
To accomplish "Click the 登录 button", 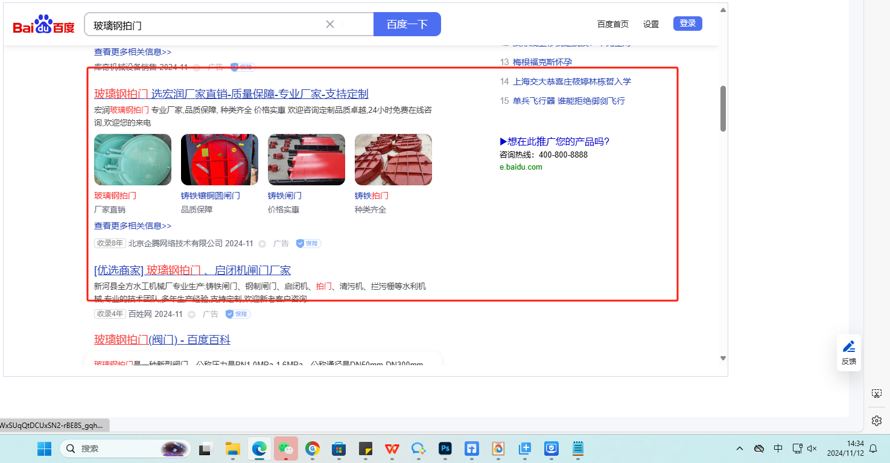I will [x=688, y=24].
